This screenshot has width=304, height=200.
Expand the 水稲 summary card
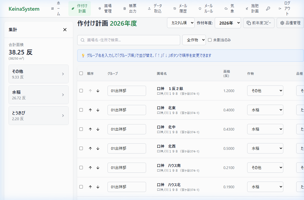(39, 95)
